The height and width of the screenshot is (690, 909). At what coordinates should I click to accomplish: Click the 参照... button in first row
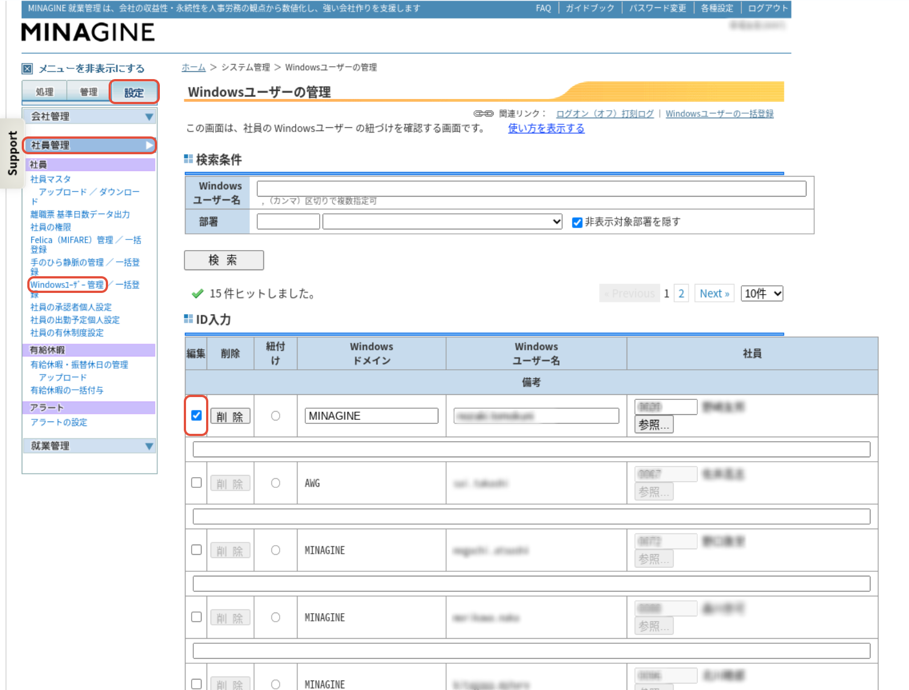654,425
